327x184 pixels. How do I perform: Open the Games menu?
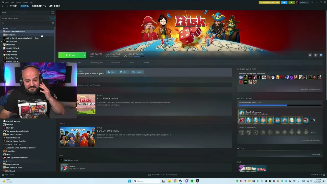pyautogui.click(x=25, y=2)
